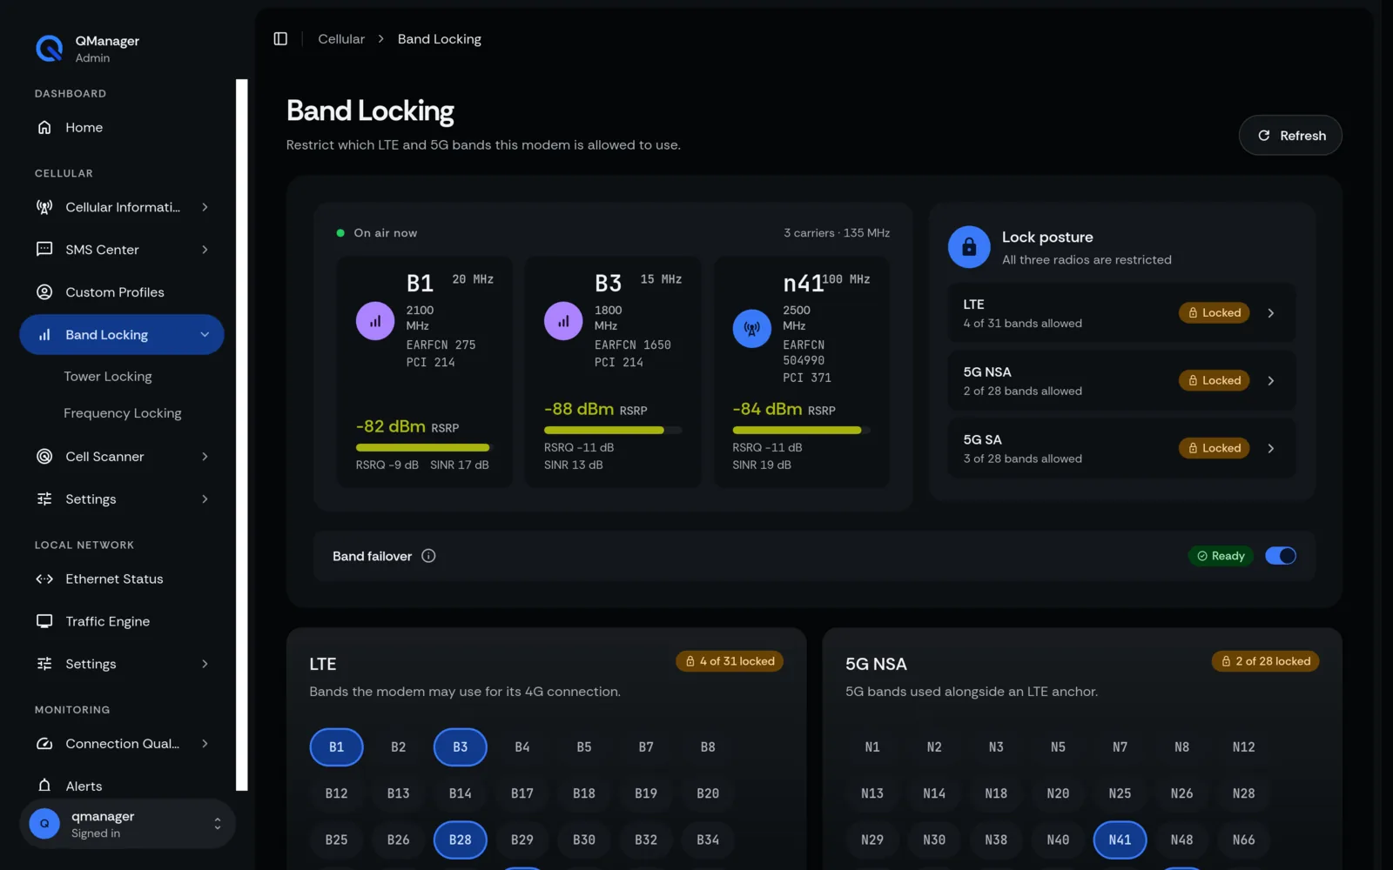Click the Traffic Engine monitor icon
This screenshot has height=870, width=1393.
44,621
